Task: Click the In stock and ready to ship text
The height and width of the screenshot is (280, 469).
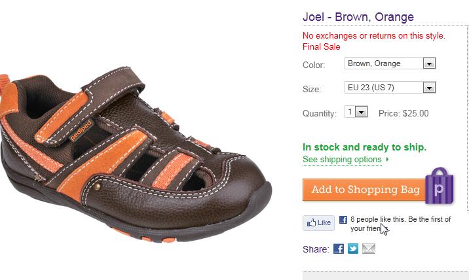Action: click(365, 147)
